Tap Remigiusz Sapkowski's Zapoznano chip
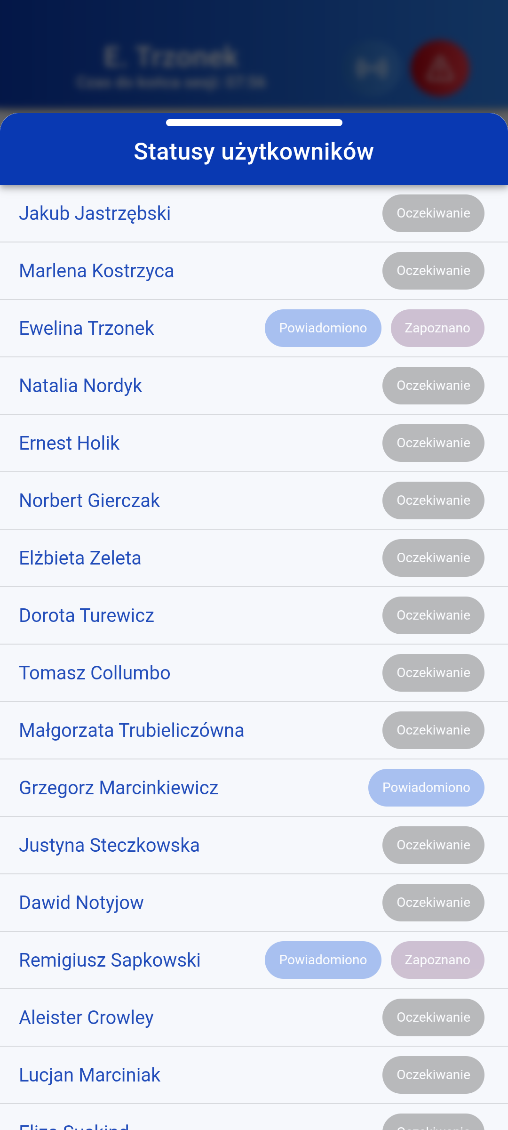The image size is (508, 1130). tap(437, 960)
